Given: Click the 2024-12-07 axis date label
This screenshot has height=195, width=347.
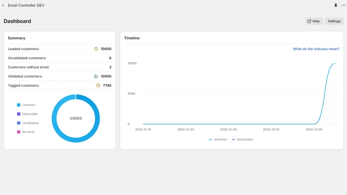Looking at the screenshot, I should click(x=271, y=130).
